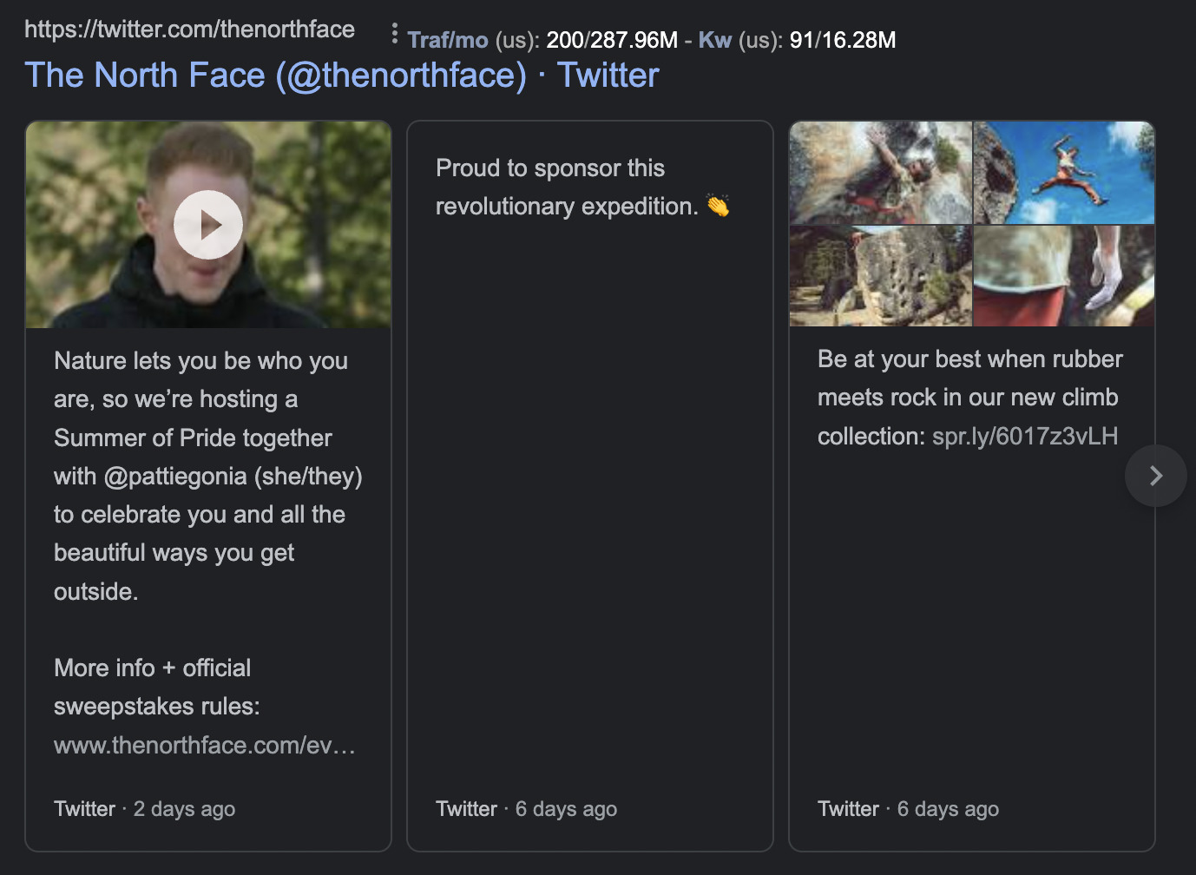Click the 91/16.28M keyword value
1196x875 pixels.
(842, 40)
